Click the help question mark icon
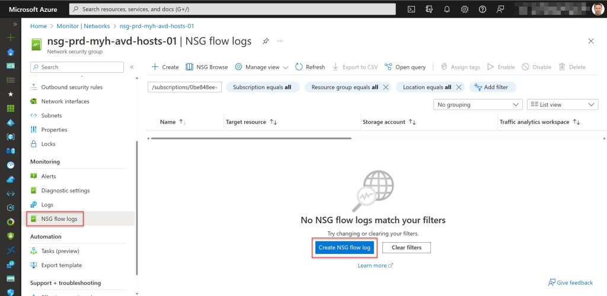 click(483, 9)
